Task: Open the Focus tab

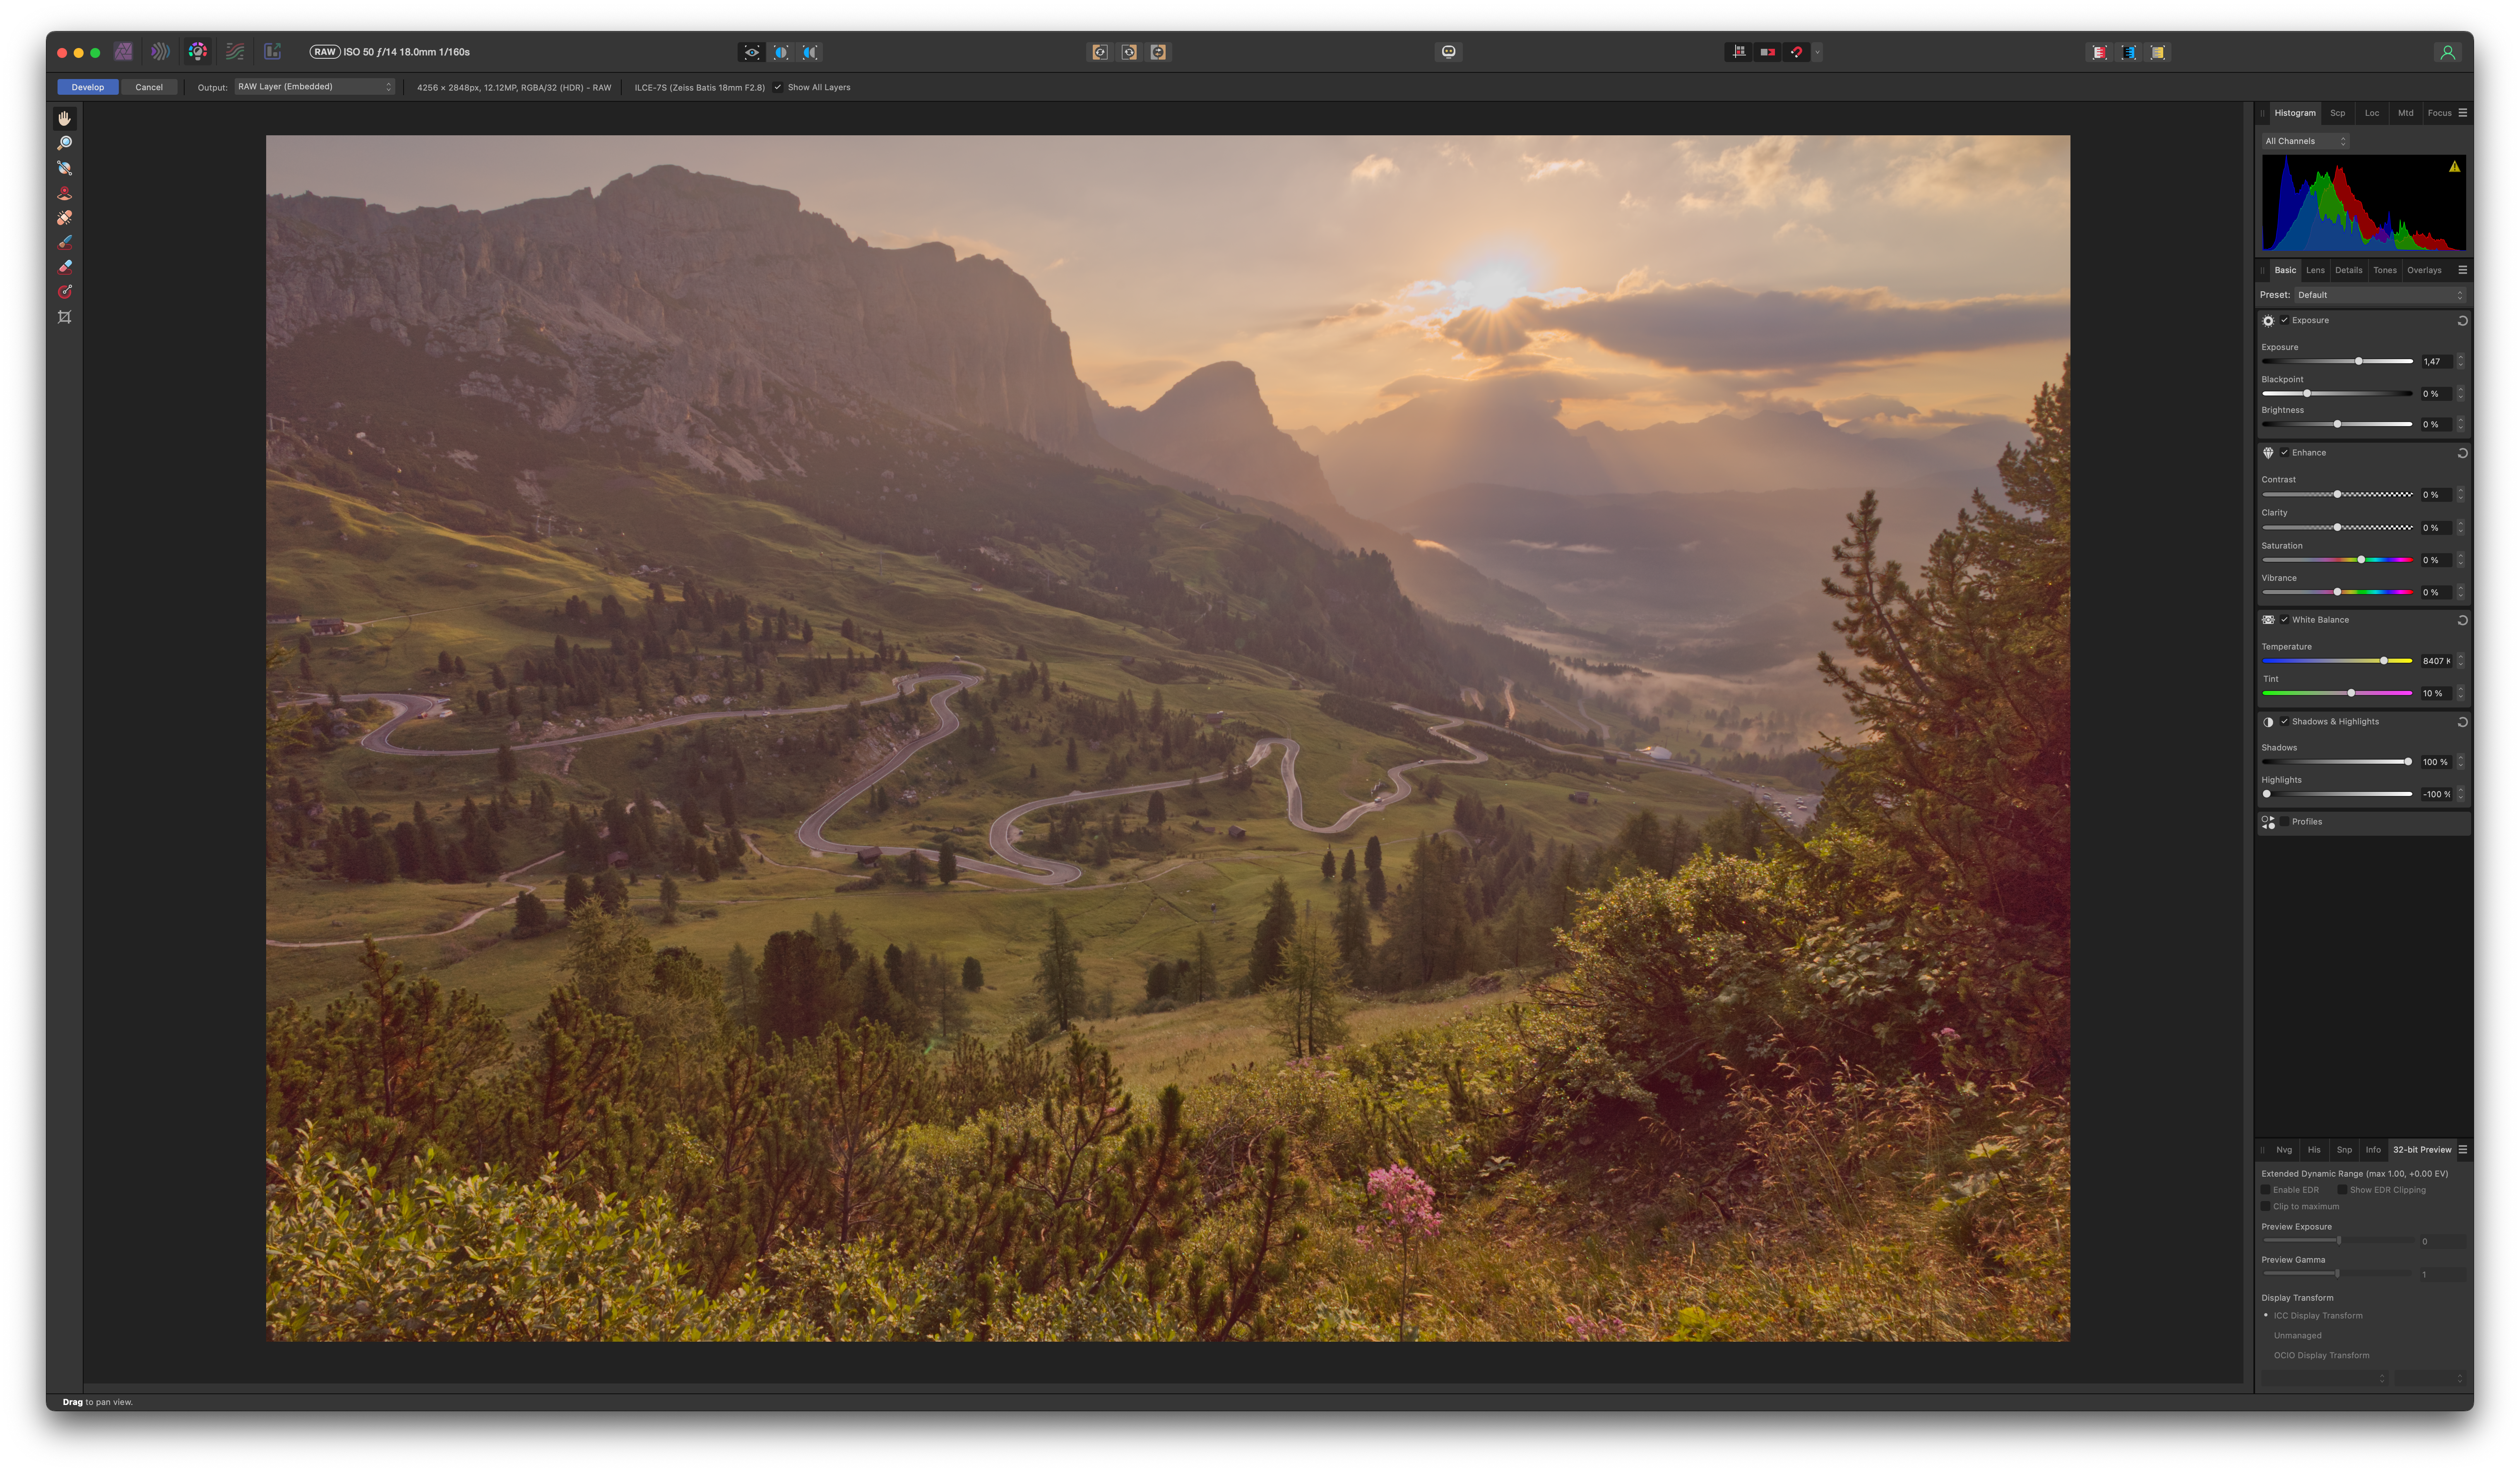Action: [2440, 113]
